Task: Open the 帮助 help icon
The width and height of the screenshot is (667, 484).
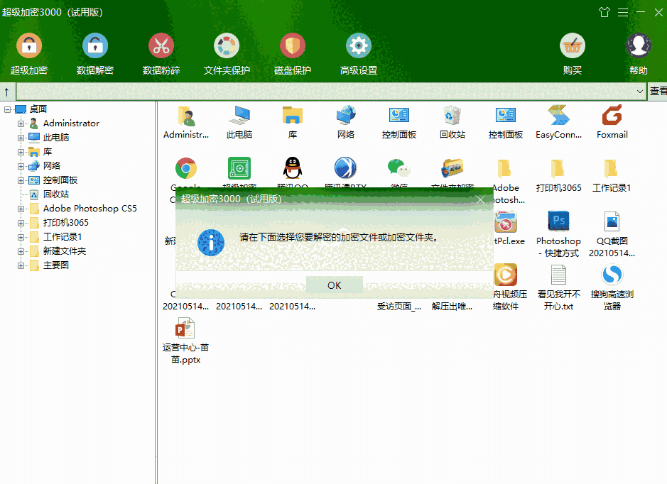Action: [638, 48]
